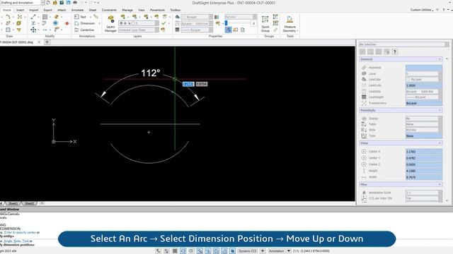
Task: Open the Toolbox ribbon tab
Action: pyautogui.click(x=175, y=10)
